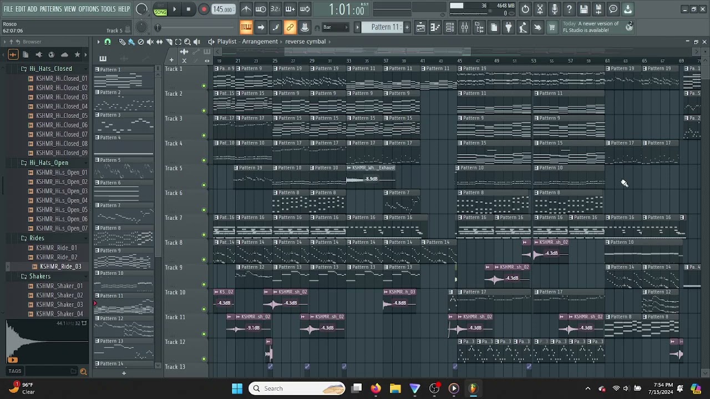
Task: Open the FILE menu
Action: [8, 9]
